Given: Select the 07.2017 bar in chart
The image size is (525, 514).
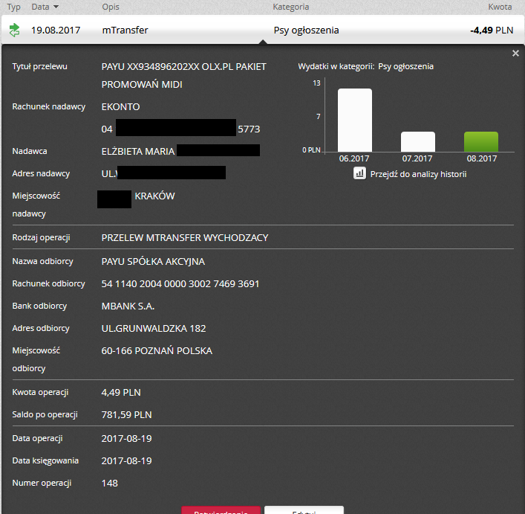Looking at the screenshot, I should 417,141.
